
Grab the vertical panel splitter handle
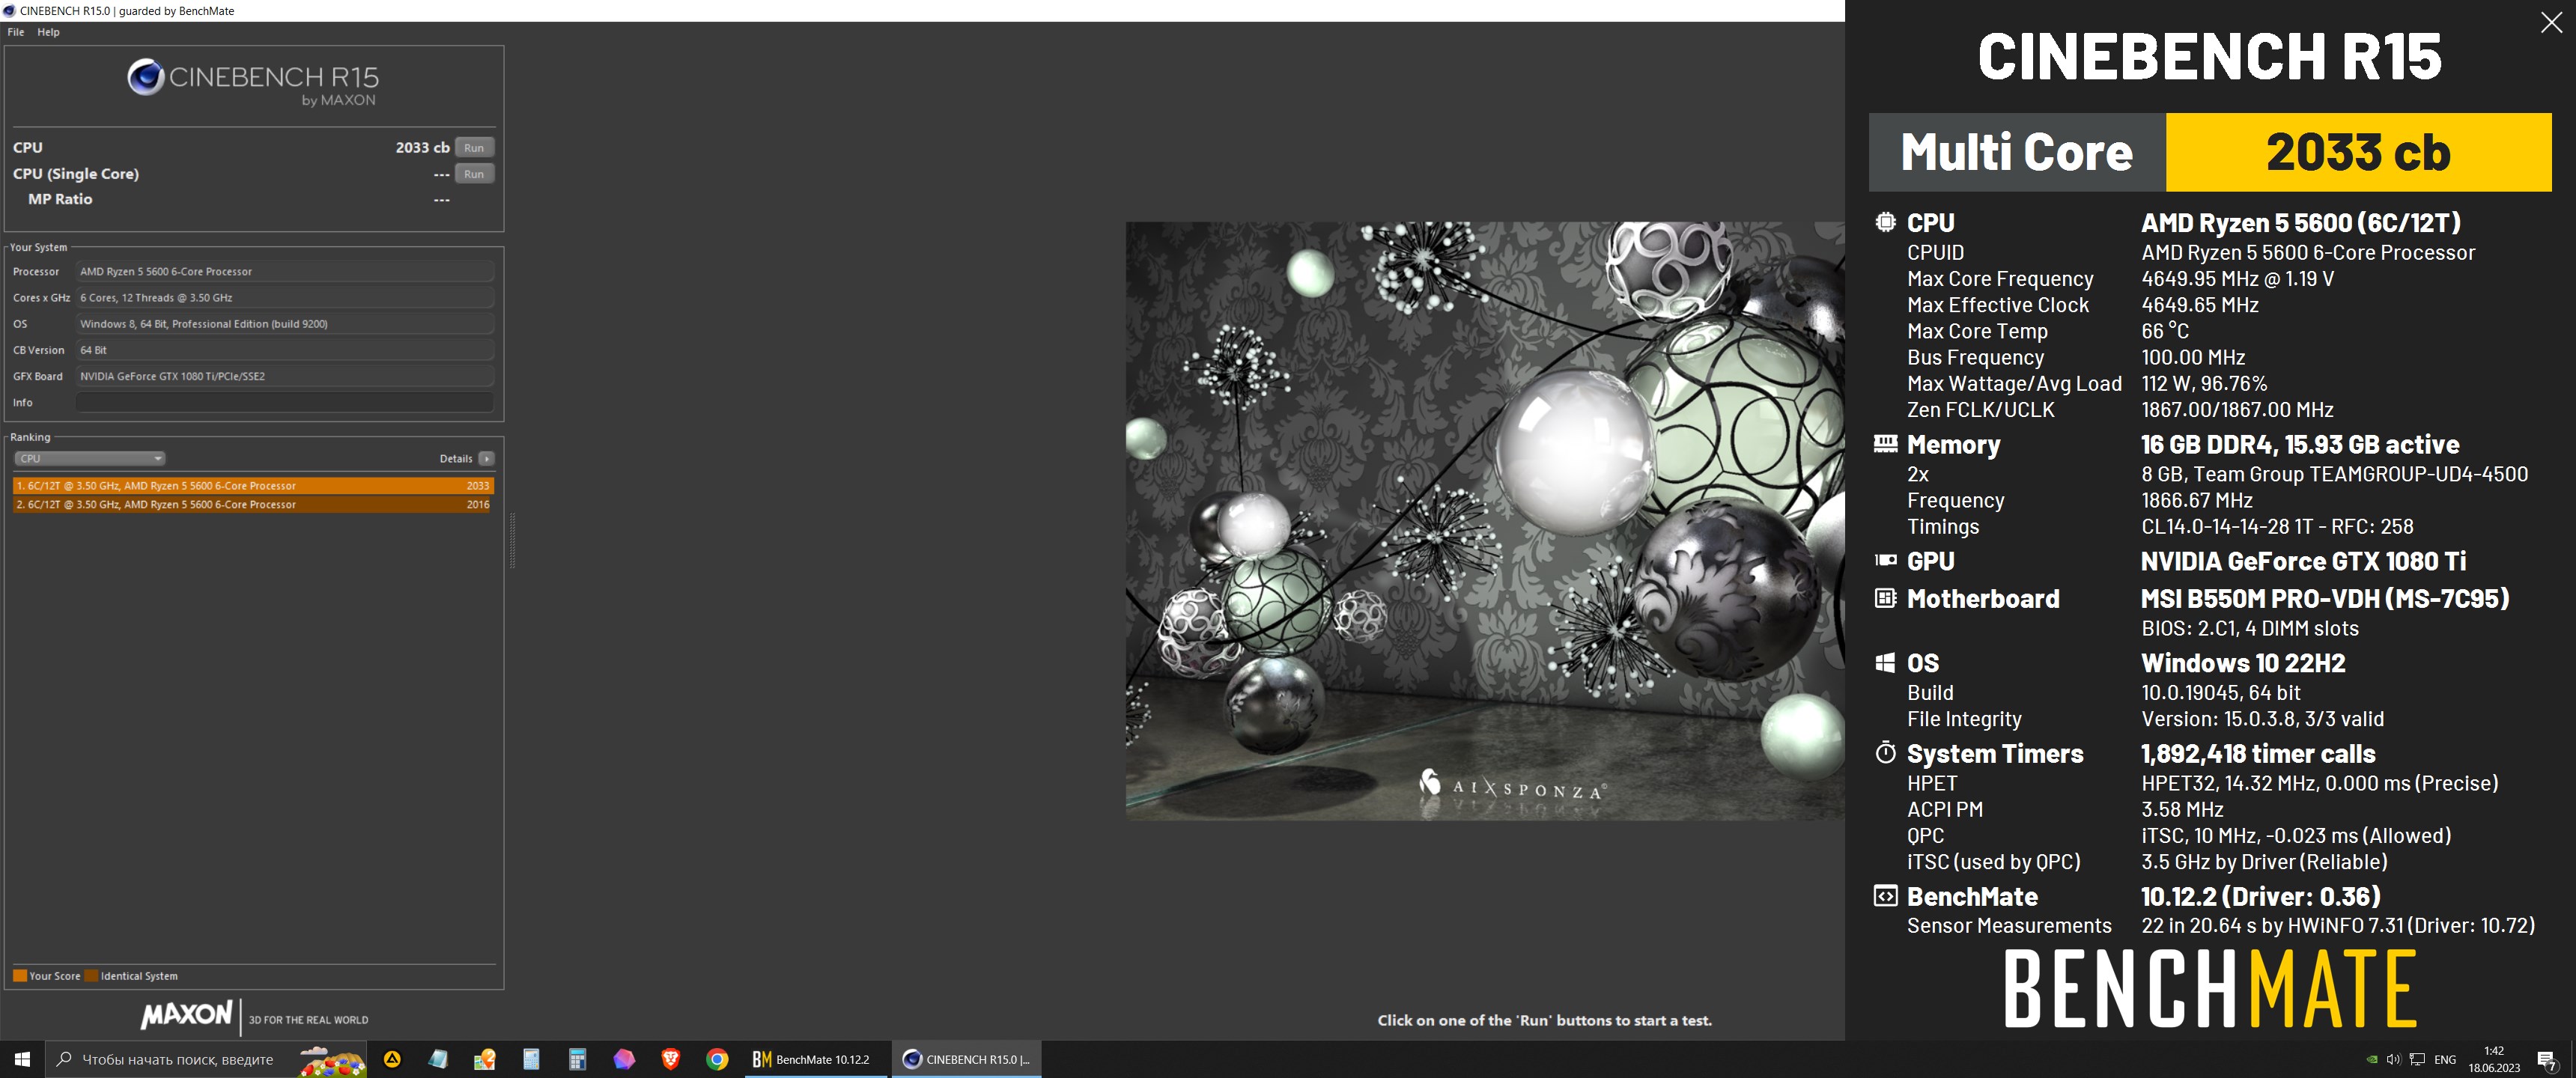513,540
